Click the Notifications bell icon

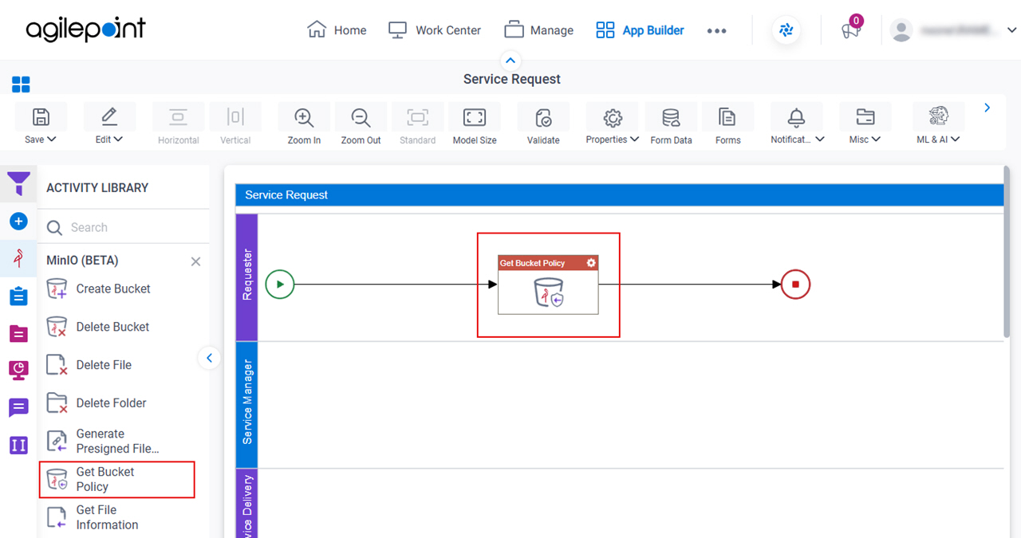(x=796, y=117)
